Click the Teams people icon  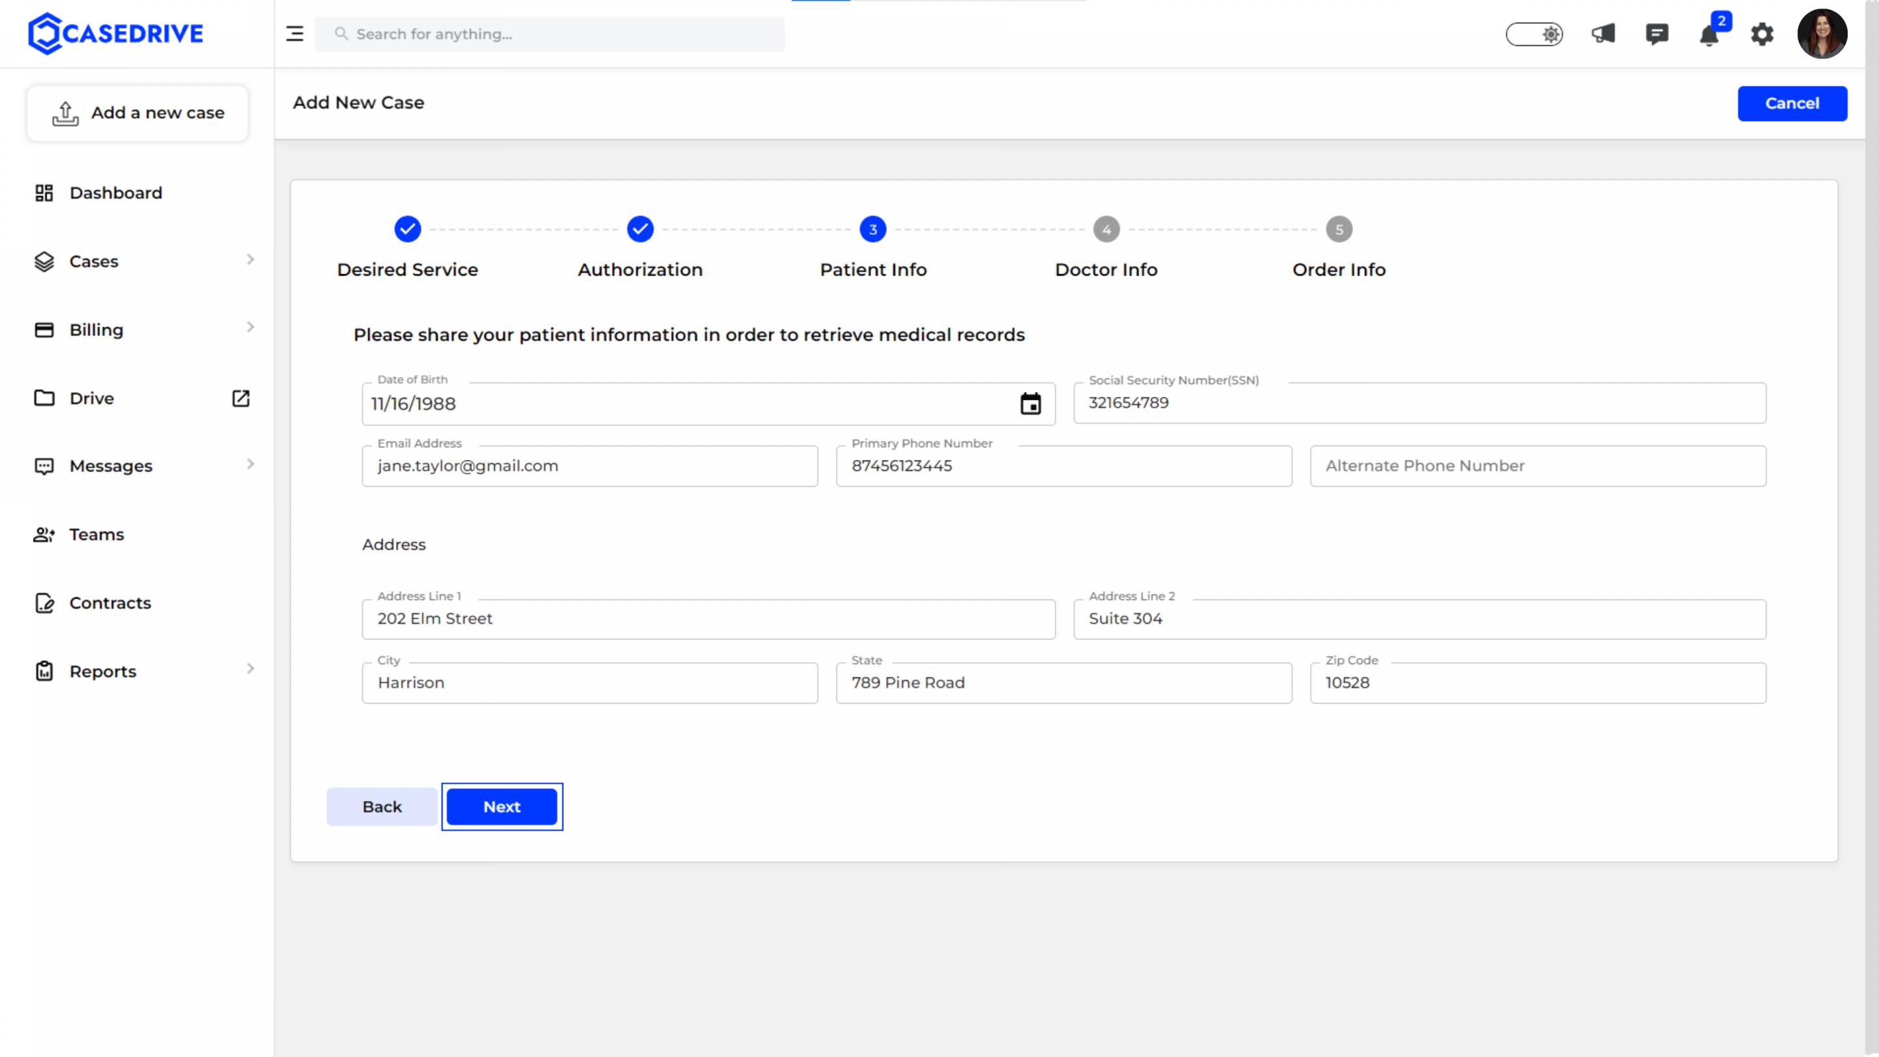click(x=44, y=535)
